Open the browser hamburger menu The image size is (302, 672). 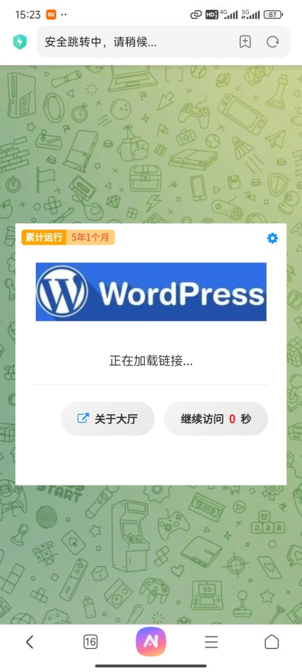pos(212,642)
